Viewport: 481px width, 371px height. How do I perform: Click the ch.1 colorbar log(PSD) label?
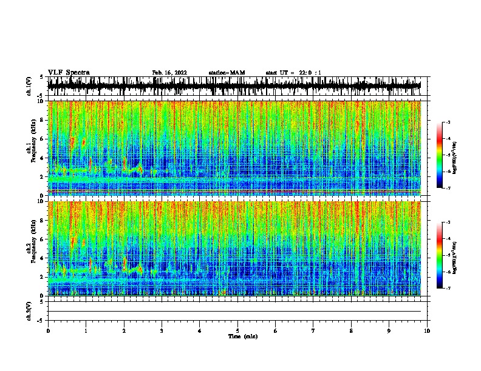pos(454,158)
